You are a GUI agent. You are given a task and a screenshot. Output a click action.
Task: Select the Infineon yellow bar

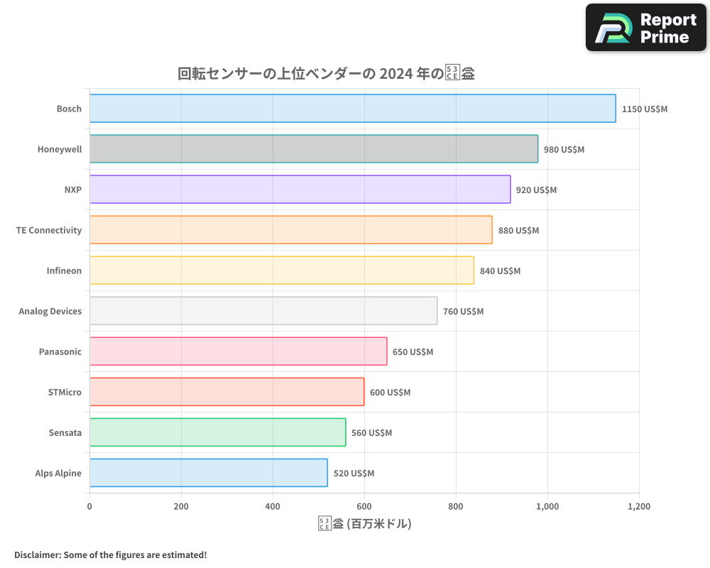[280, 271]
